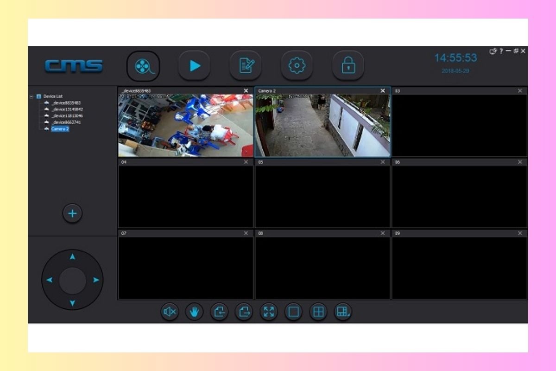Open the playback (film reel) panel
The image size is (556, 371).
click(x=143, y=65)
